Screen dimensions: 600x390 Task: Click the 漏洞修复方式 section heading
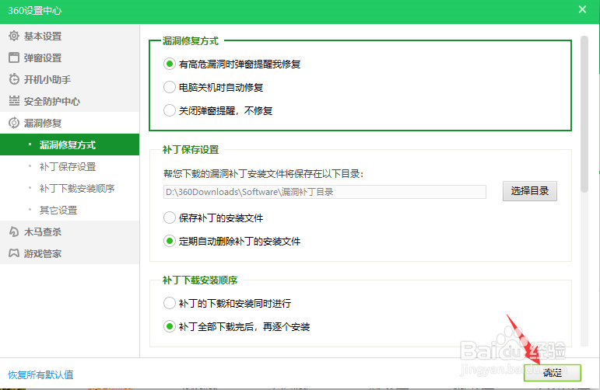pos(191,41)
